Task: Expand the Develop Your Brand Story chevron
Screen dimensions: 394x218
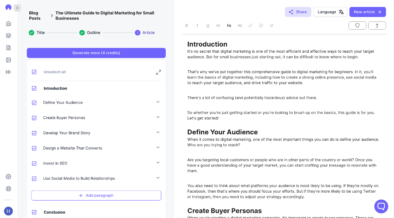Action: click(158, 133)
